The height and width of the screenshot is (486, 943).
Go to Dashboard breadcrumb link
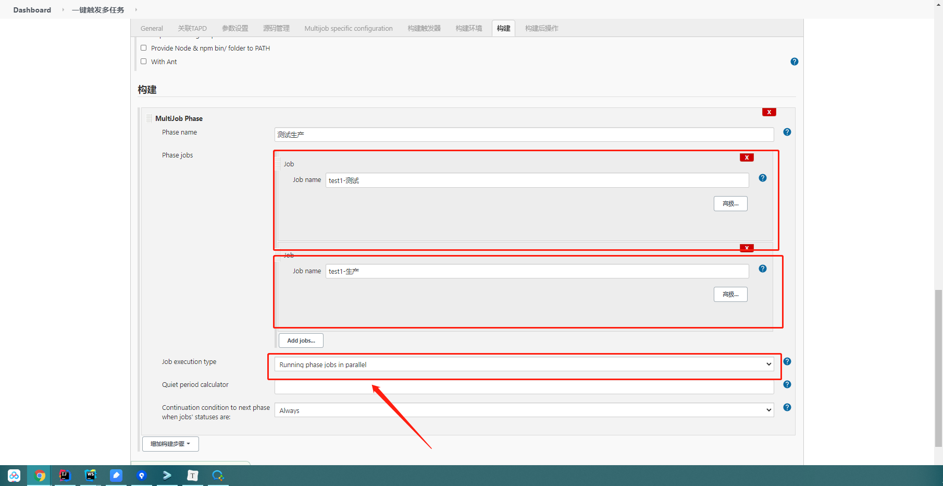click(x=32, y=9)
